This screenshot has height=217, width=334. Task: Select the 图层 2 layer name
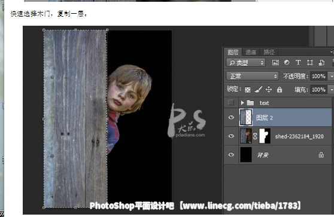click(x=265, y=118)
